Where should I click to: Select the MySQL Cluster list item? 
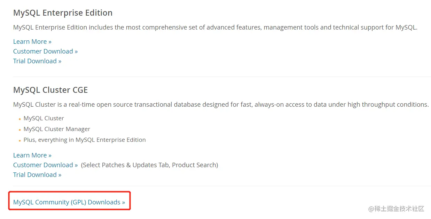coord(44,118)
